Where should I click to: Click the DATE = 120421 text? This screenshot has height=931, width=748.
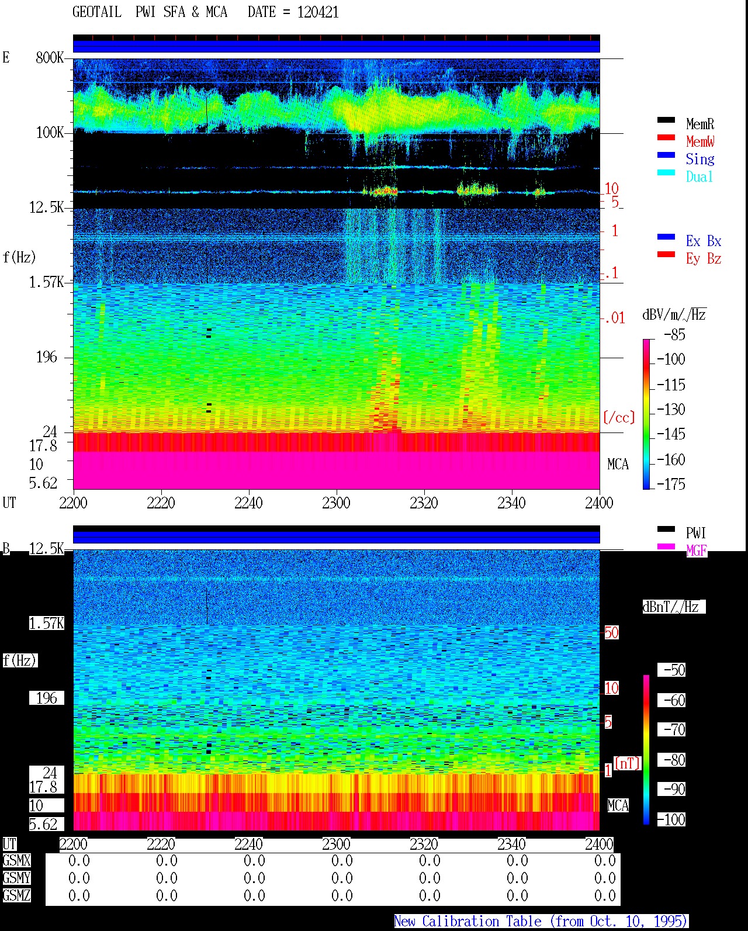pos(293,12)
